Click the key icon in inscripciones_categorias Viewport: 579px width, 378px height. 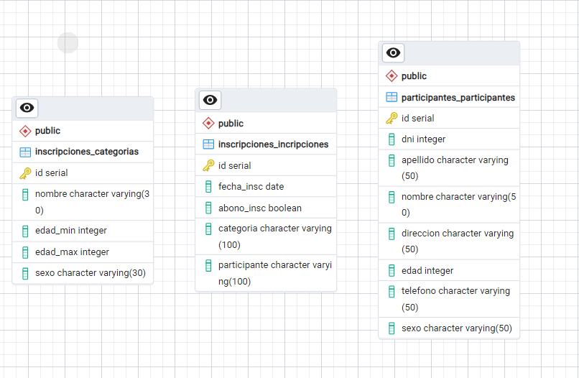click(25, 173)
